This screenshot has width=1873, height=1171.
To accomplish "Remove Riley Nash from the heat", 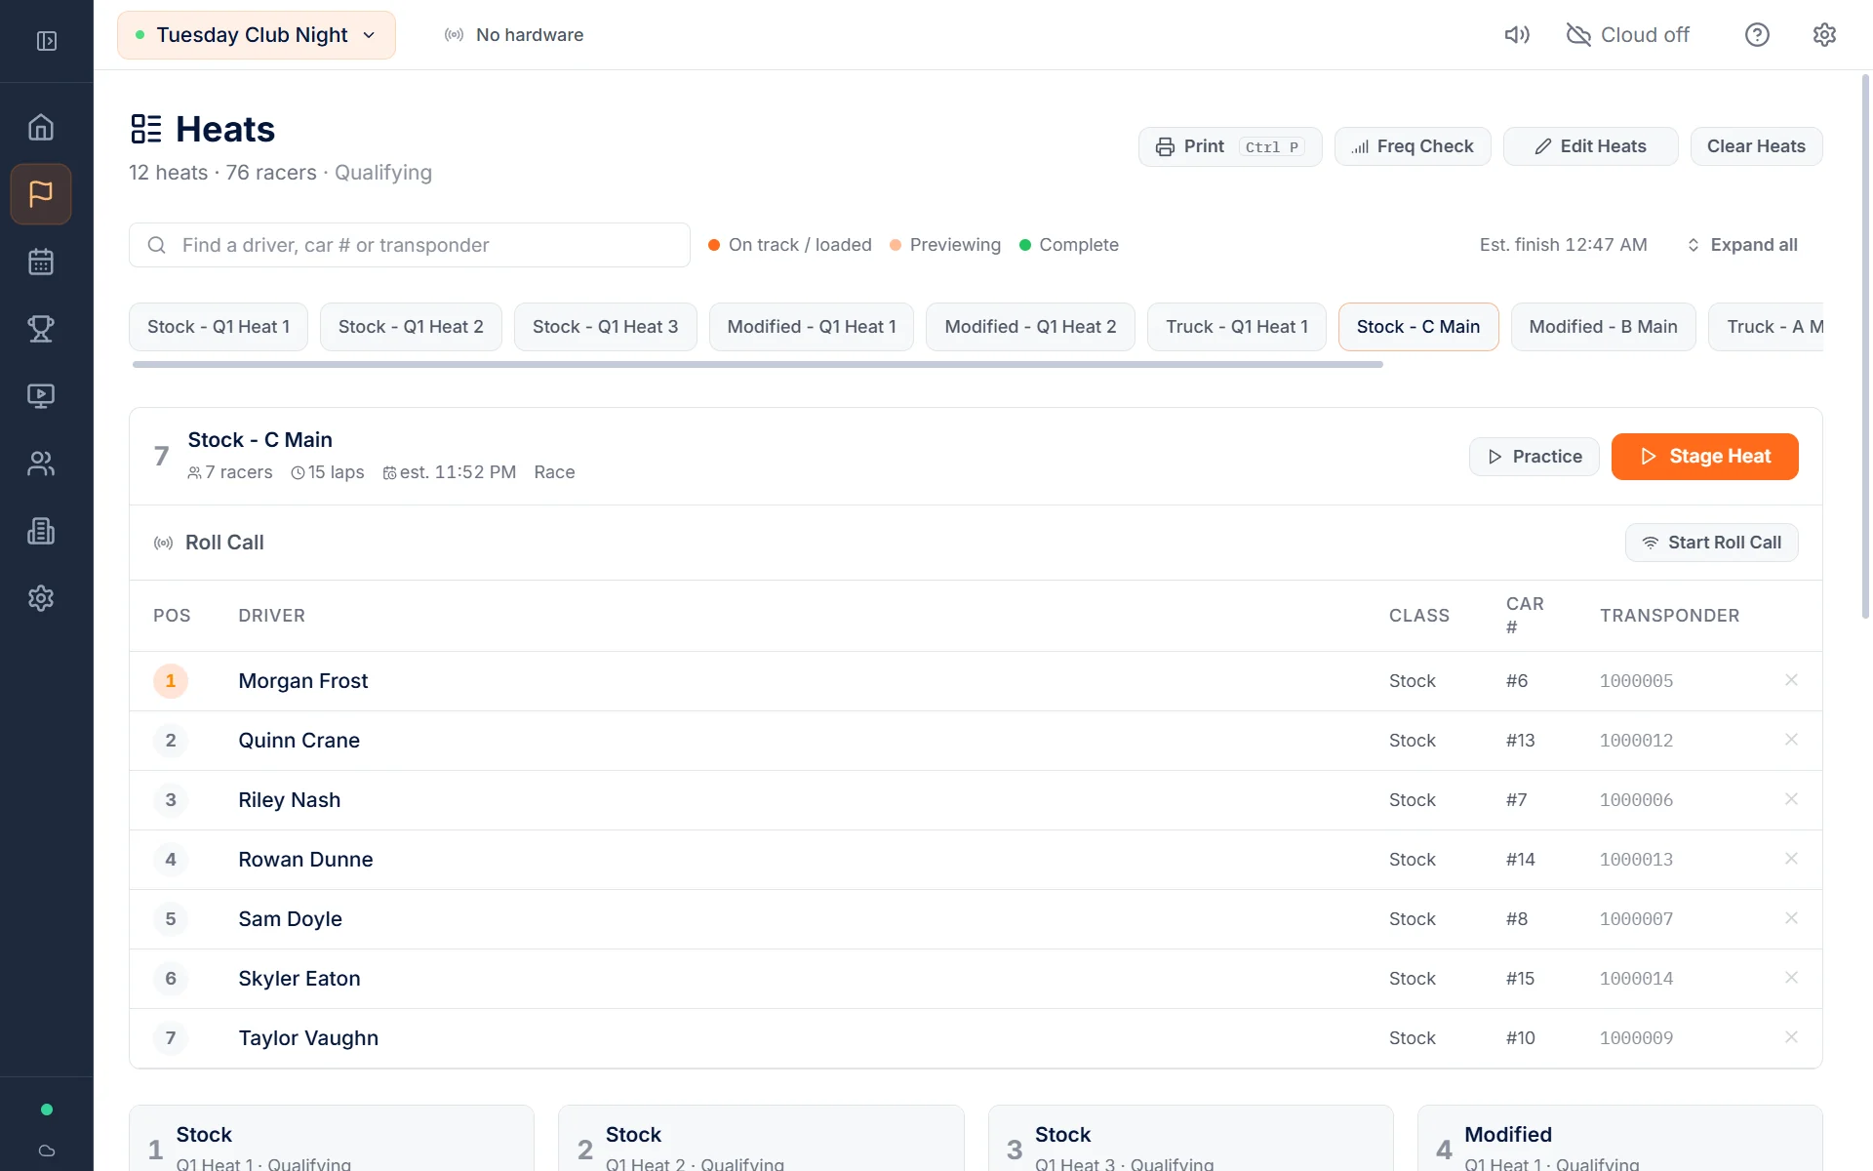I will click(x=1791, y=799).
